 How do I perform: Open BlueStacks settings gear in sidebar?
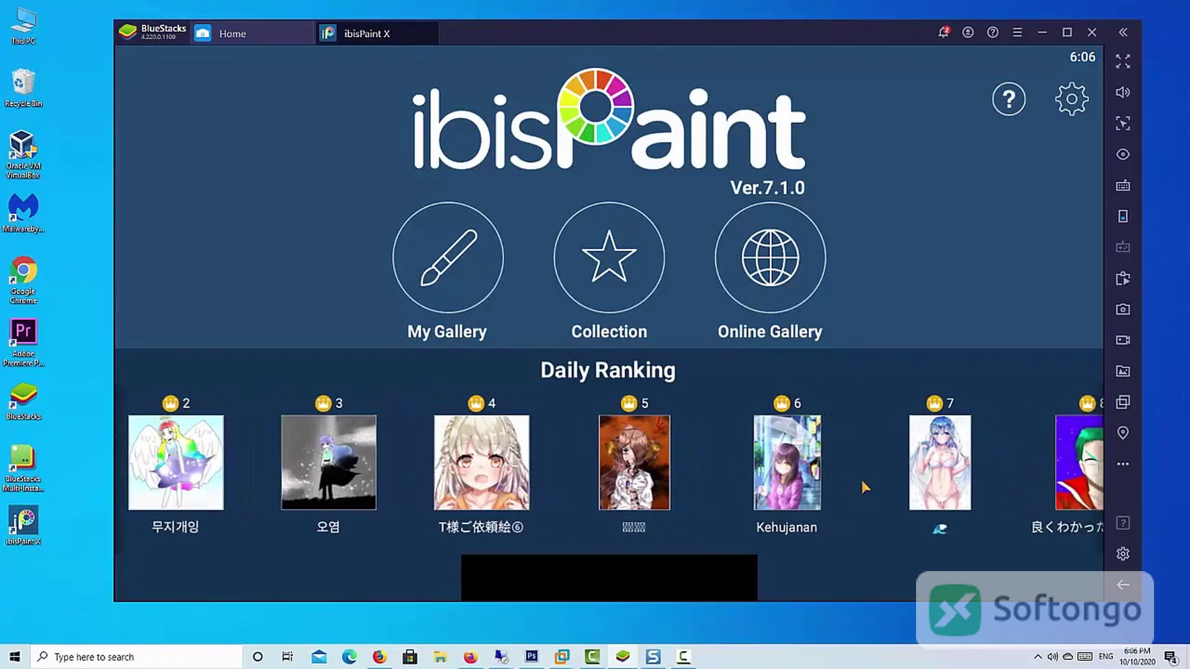click(x=1123, y=554)
